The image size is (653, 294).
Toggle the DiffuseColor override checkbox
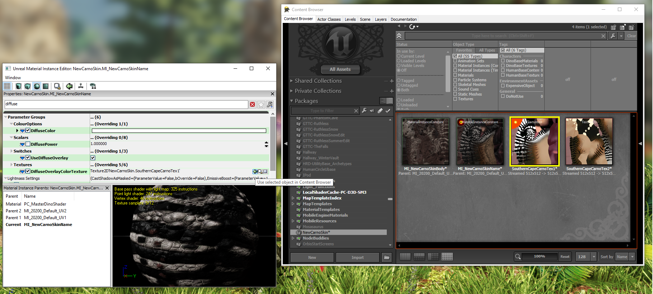[x=28, y=130]
